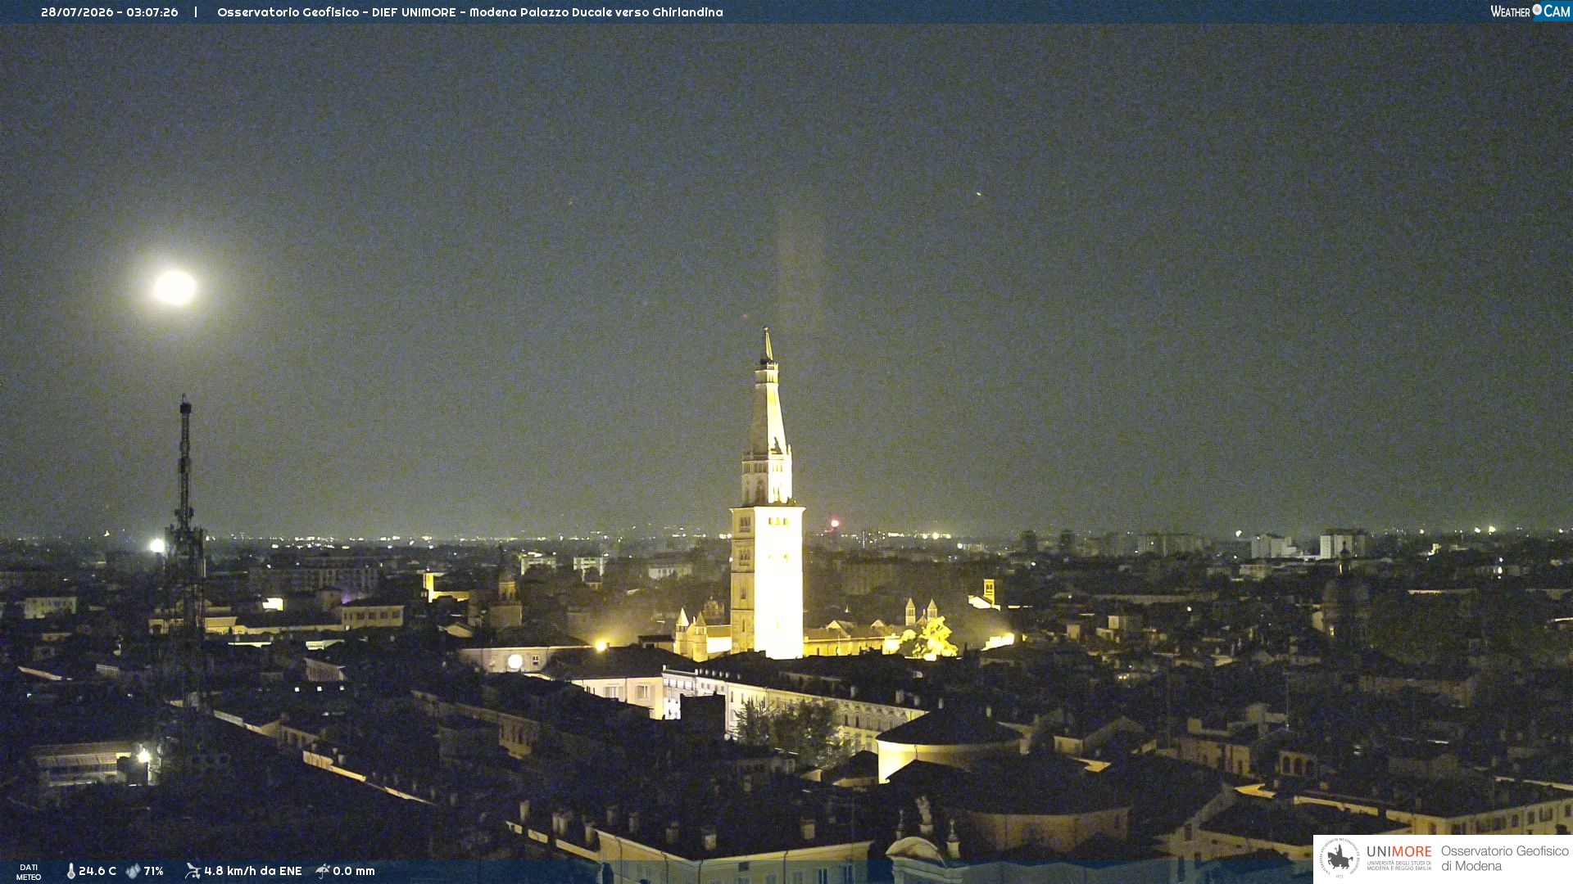Click the rain umbrella icon
The width and height of the screenshot is (1573, 884).
pos(323,871)
